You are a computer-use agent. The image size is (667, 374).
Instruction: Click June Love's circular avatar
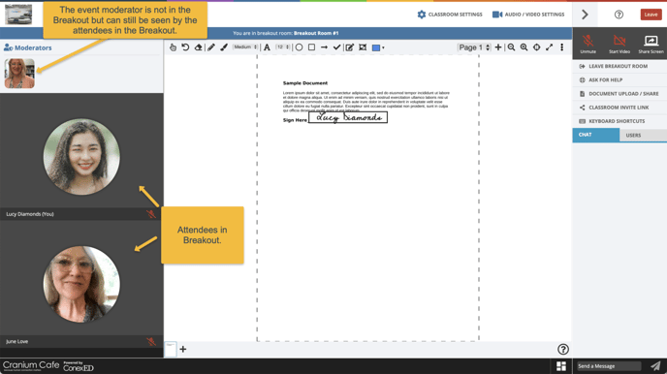click(x=81, y=284)
